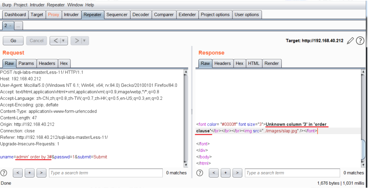This screenshot has width=368, height=188.
Task: Select the Repeater tool tab
Action: click(93, 15)
